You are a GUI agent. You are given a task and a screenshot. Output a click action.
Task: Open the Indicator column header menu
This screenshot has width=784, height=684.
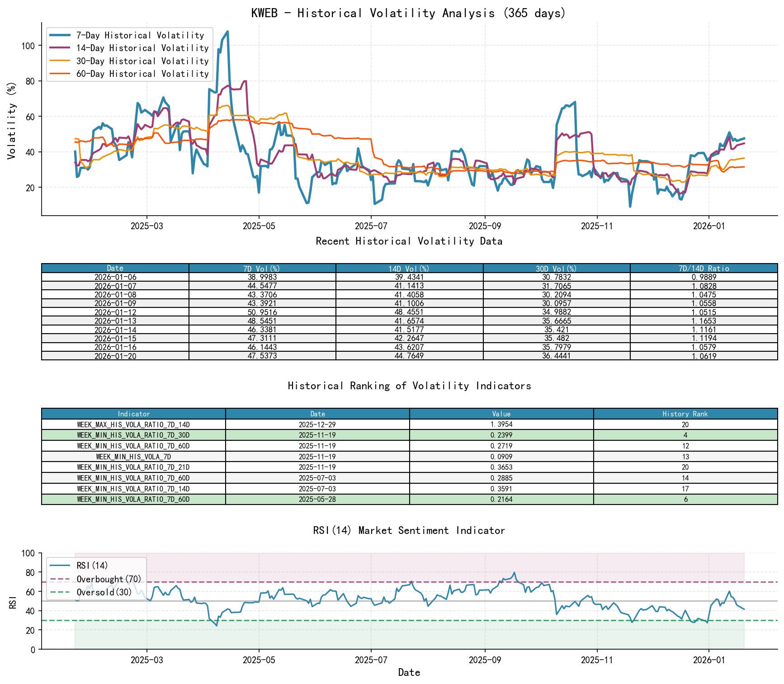click(x=133, y=414)
